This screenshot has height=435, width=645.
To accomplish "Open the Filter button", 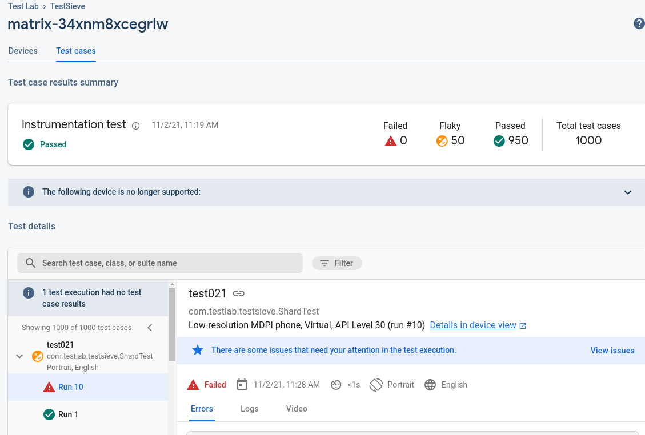I will tap(337, 263).
